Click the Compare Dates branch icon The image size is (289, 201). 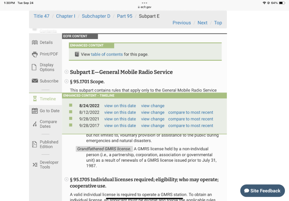35,124
